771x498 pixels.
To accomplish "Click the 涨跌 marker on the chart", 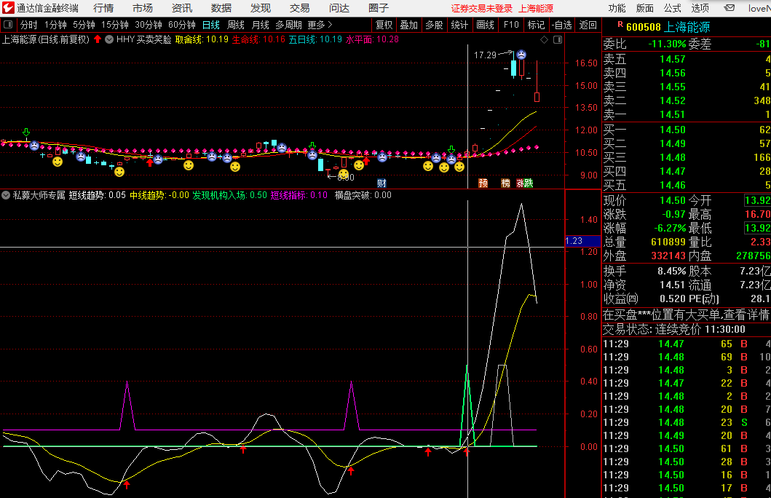I will point(525,183).
